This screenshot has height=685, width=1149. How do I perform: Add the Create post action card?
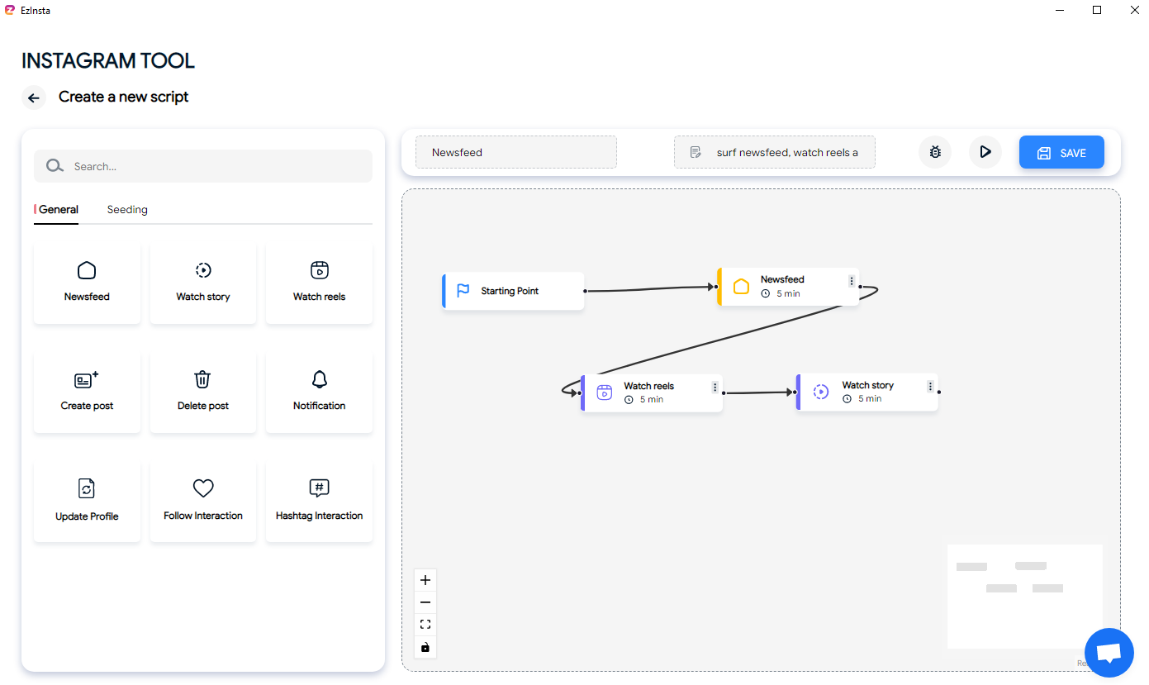[x=87, y=391]
